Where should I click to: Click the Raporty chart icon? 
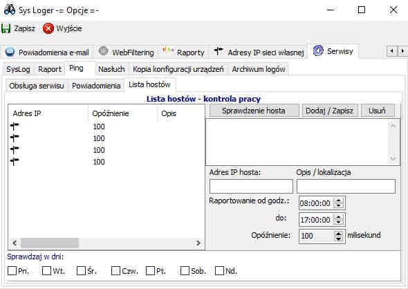[x=168, y=50]
